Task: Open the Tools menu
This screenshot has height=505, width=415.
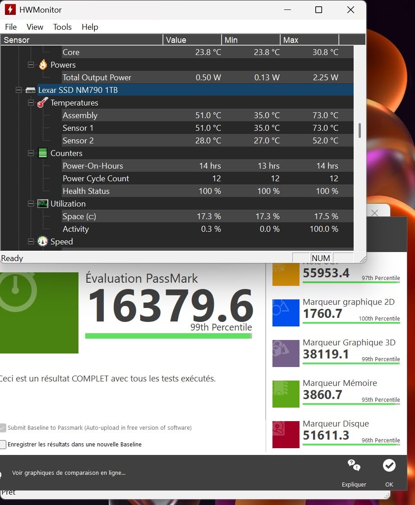Action: (62, 27)
